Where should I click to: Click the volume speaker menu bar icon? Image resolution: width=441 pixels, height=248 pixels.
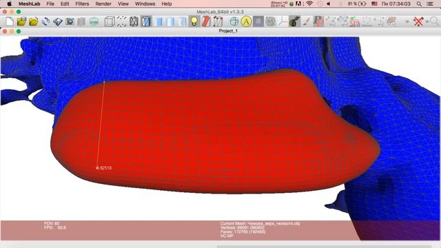(329, 3)
